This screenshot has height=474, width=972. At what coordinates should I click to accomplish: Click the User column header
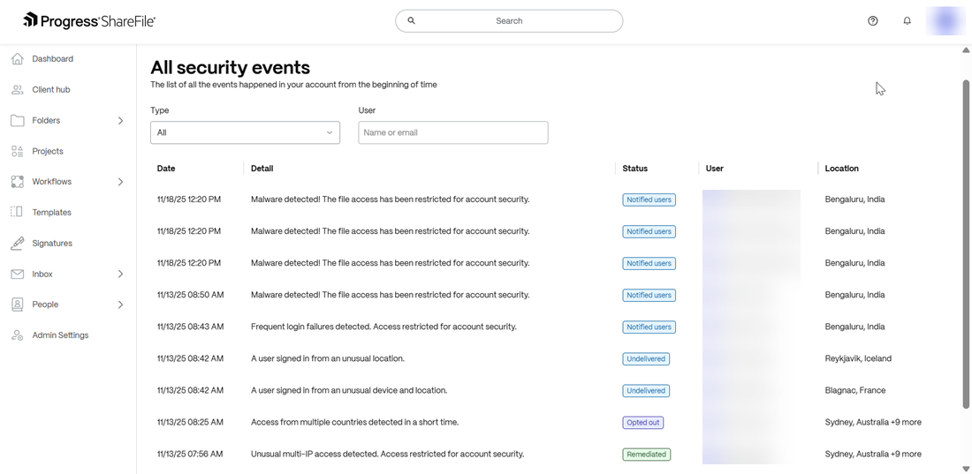coord(714,169)
